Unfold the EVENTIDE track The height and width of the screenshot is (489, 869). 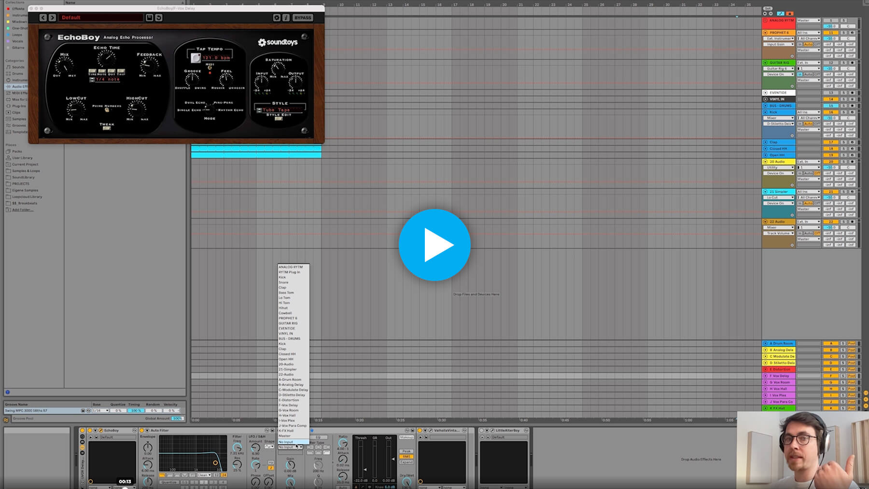click(x=765, y=92)
